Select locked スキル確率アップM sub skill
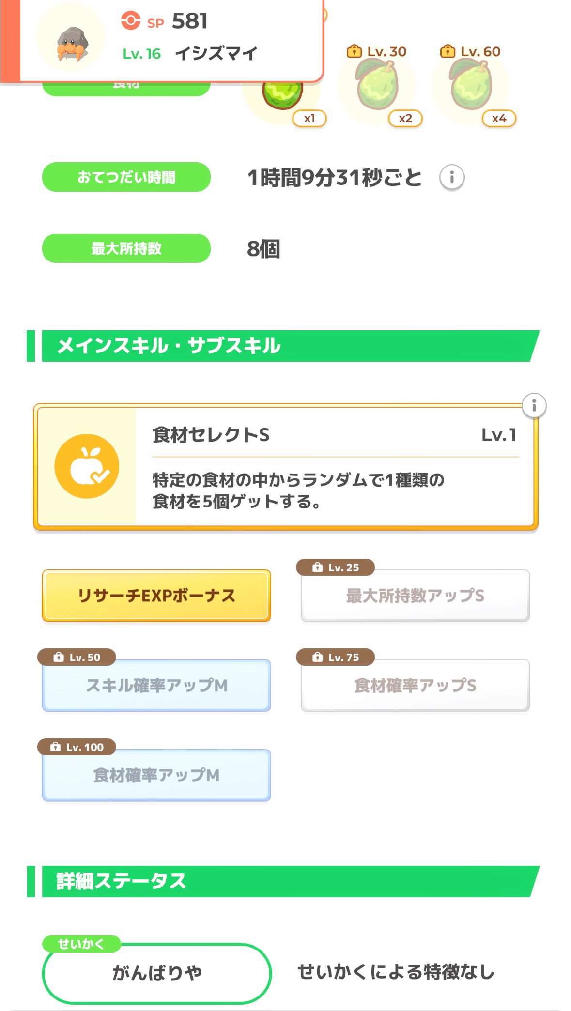Image resolution: width=571 pixels, height=1011 pixels. click(156, 686)
